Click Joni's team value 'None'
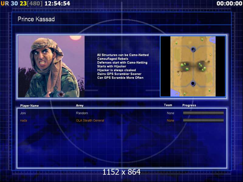Viewport: 243px width, 182px height. coord(170,113)
